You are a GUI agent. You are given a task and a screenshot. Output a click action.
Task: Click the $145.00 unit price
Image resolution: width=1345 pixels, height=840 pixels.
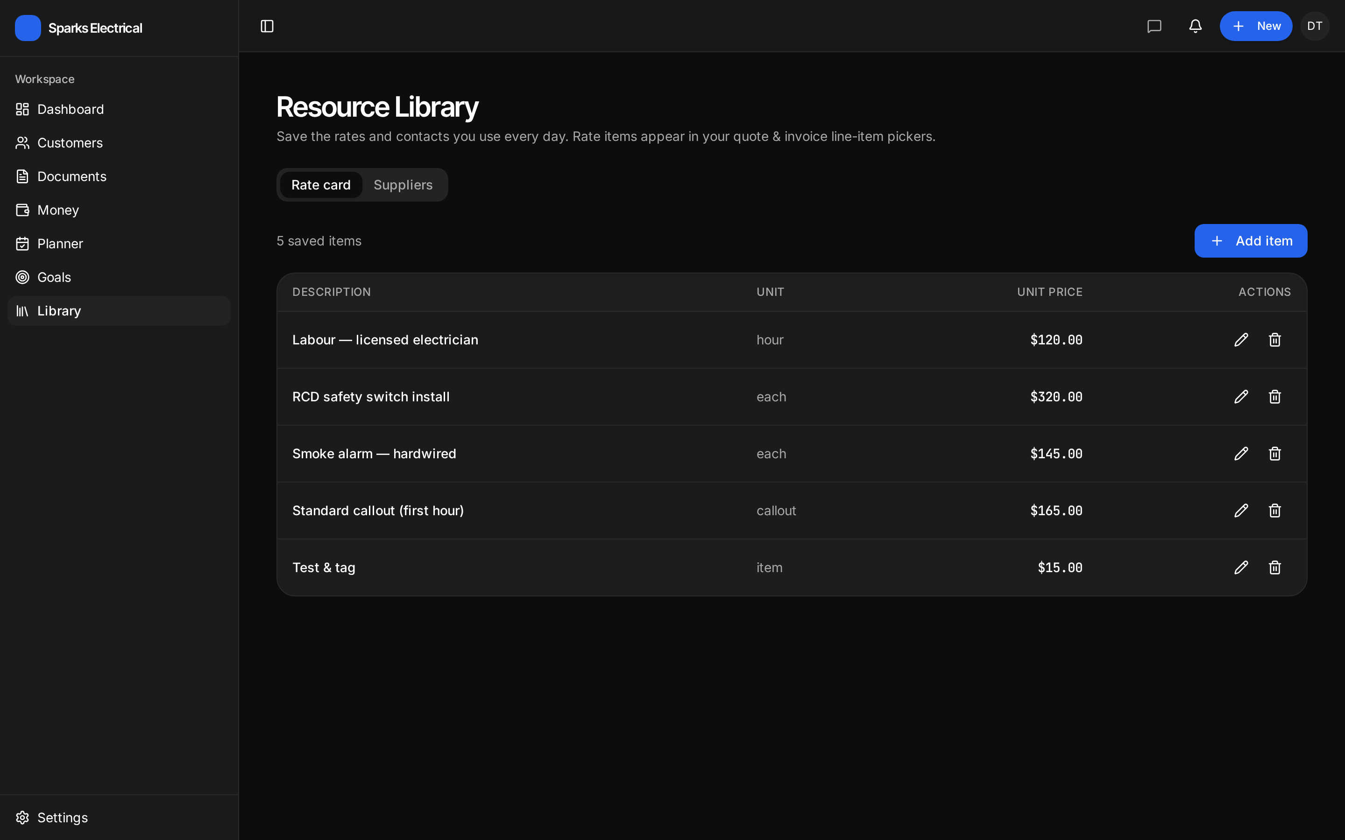coord(1056,454)
